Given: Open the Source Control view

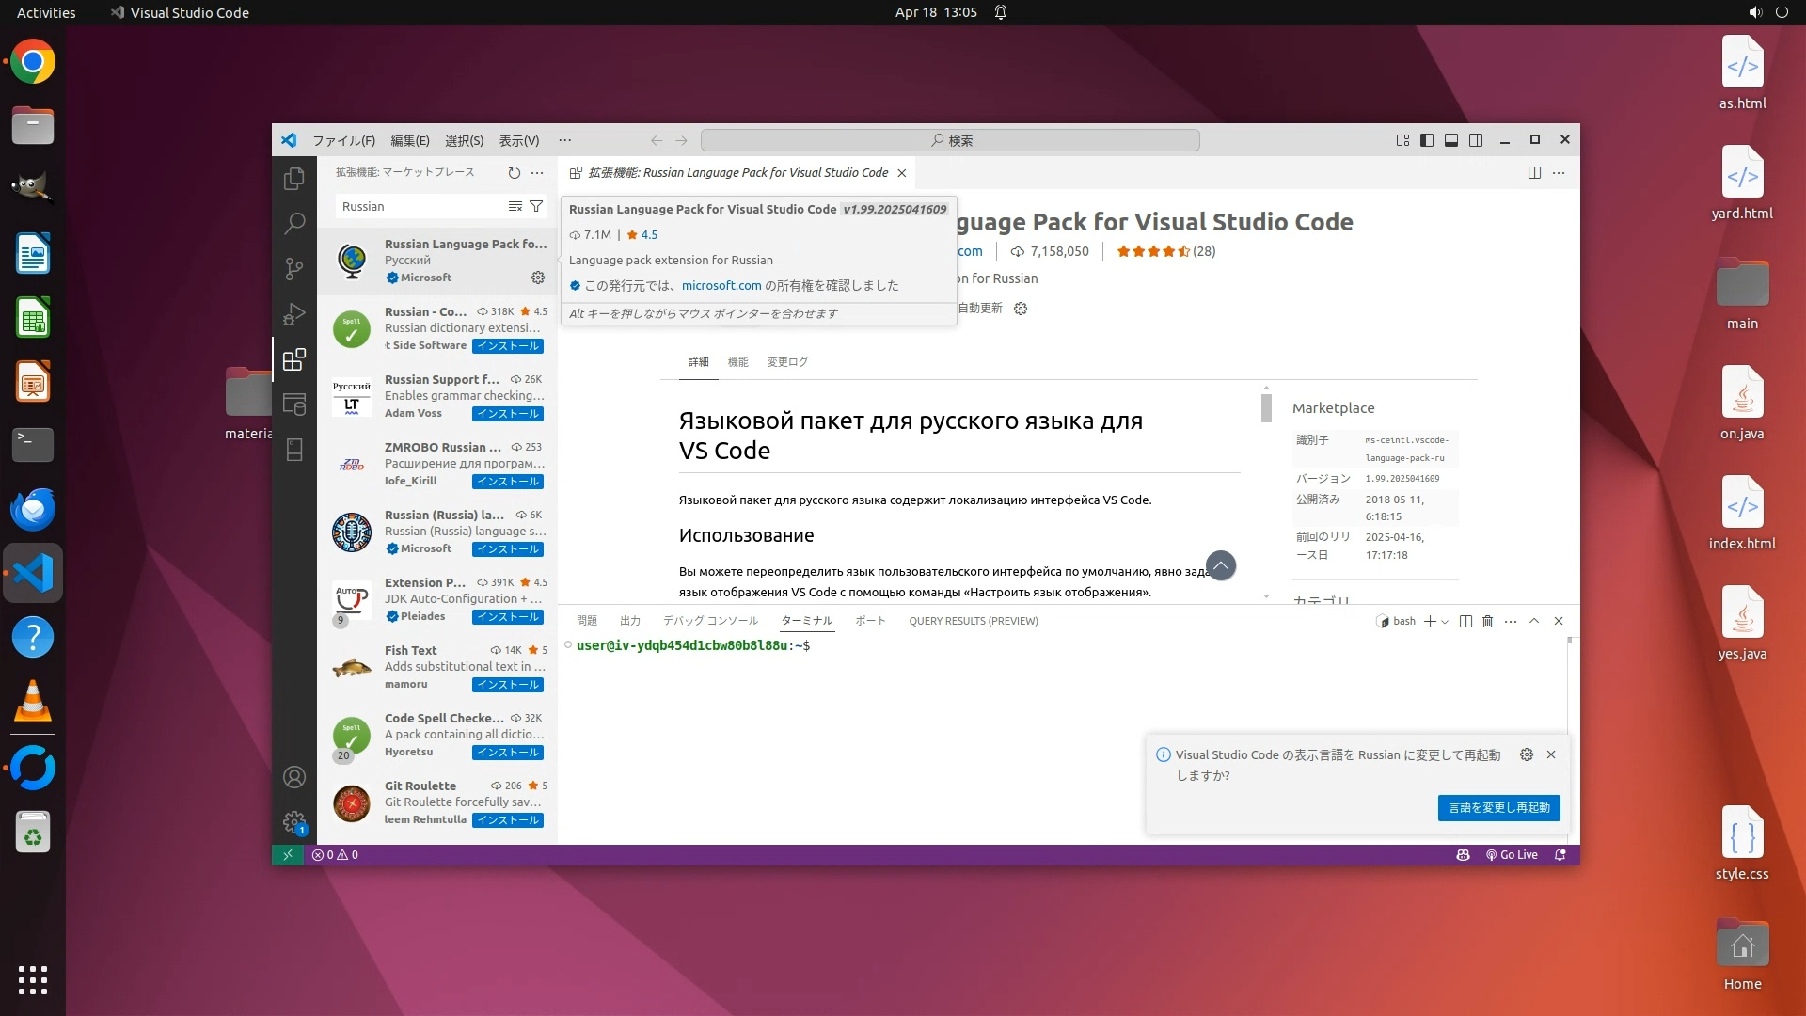Looking at the screenshot, I should 294,269.
